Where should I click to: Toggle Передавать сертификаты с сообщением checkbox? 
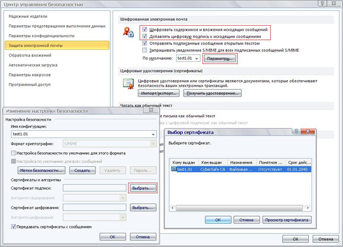[x=14, y=226]
